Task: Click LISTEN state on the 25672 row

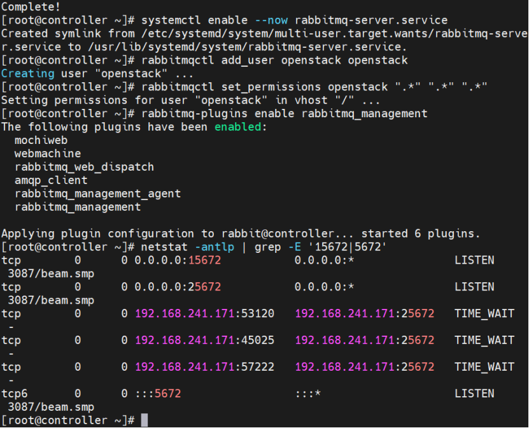Action: 474,287
